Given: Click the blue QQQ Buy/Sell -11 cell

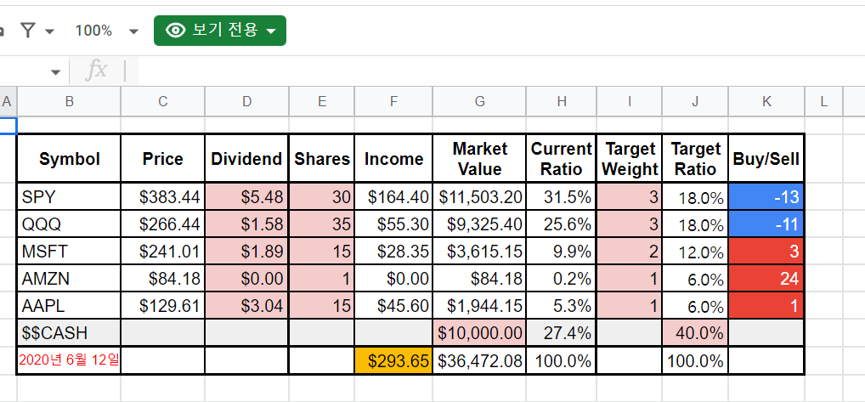Looking at the screenshot, I should pyautogui.click(x=766, y=224).
